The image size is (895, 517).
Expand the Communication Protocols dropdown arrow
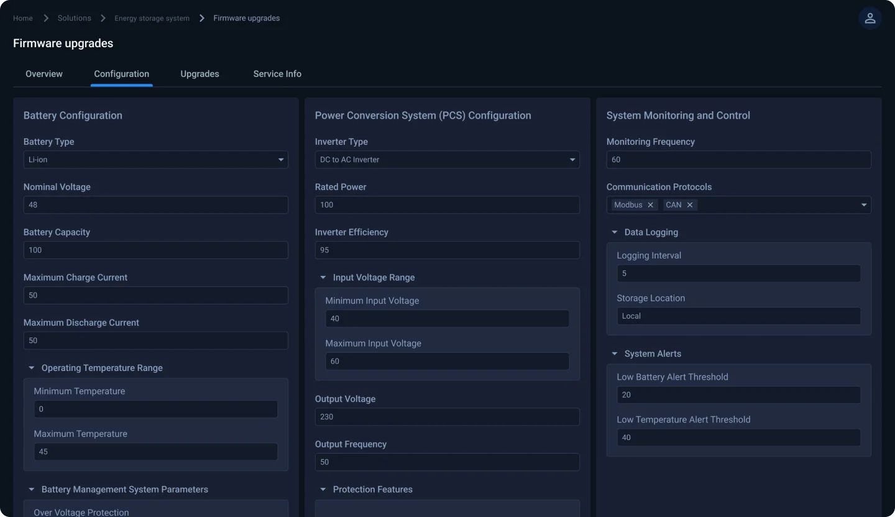click(864, 205)
